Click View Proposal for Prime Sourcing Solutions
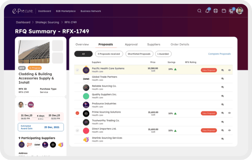 tap(209, 113)
